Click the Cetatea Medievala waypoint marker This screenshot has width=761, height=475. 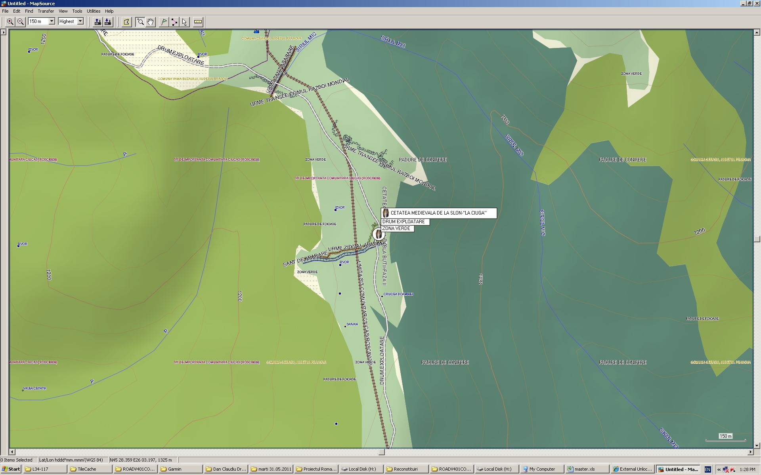point(379,234)
